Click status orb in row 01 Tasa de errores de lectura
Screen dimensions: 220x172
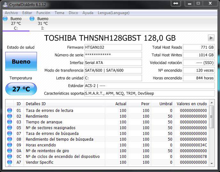10,110
